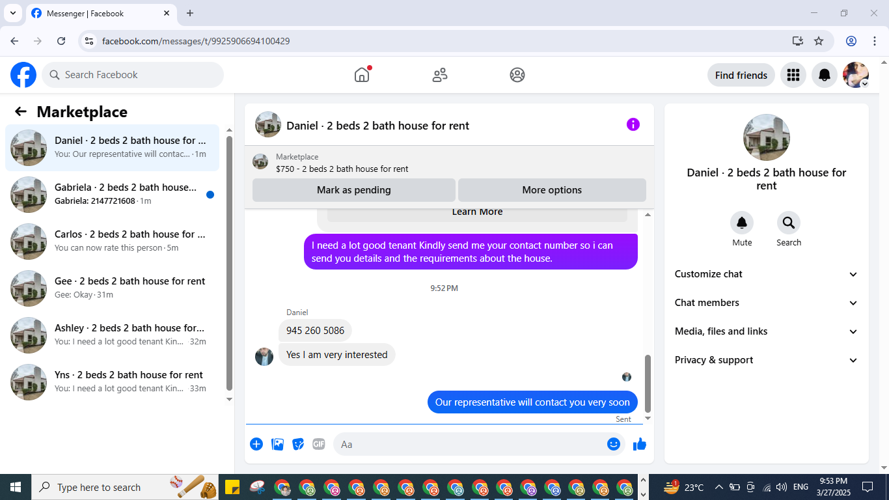Open Yns's conversation in the list
Image resolution: width=889 pixels, height=500 pixels.
(x=112, y=382)
